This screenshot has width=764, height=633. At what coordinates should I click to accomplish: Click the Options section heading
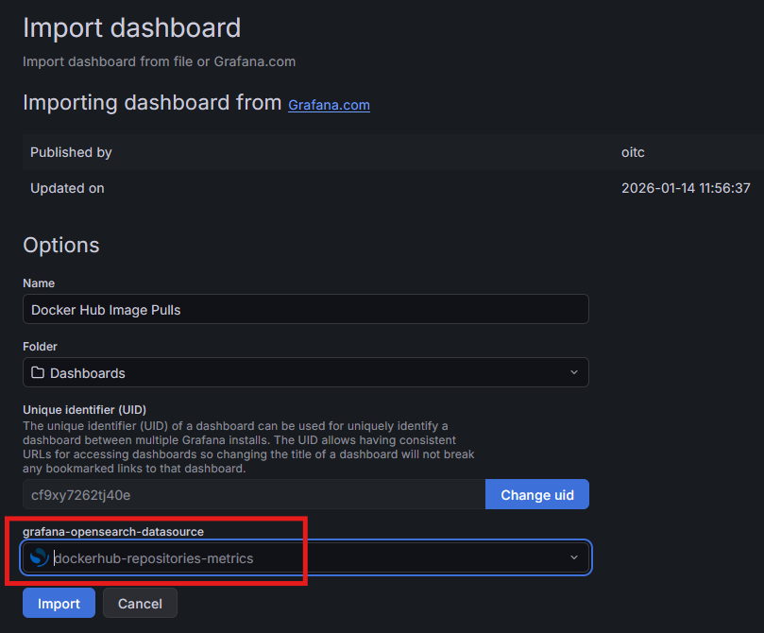point(60,245)
